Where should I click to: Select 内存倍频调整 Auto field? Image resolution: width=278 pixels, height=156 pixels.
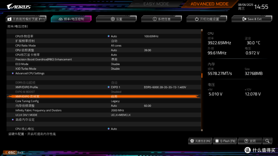[114, 106]
